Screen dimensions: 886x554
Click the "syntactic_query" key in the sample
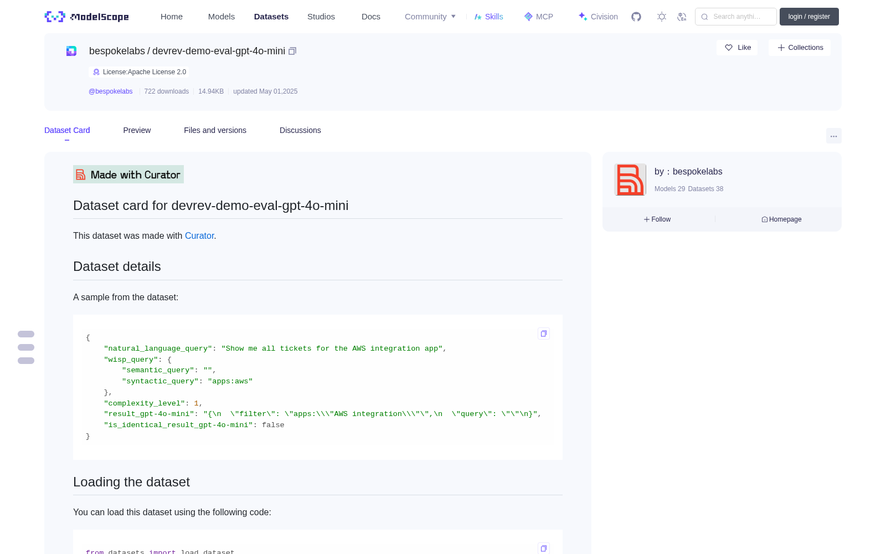[160, 381]
